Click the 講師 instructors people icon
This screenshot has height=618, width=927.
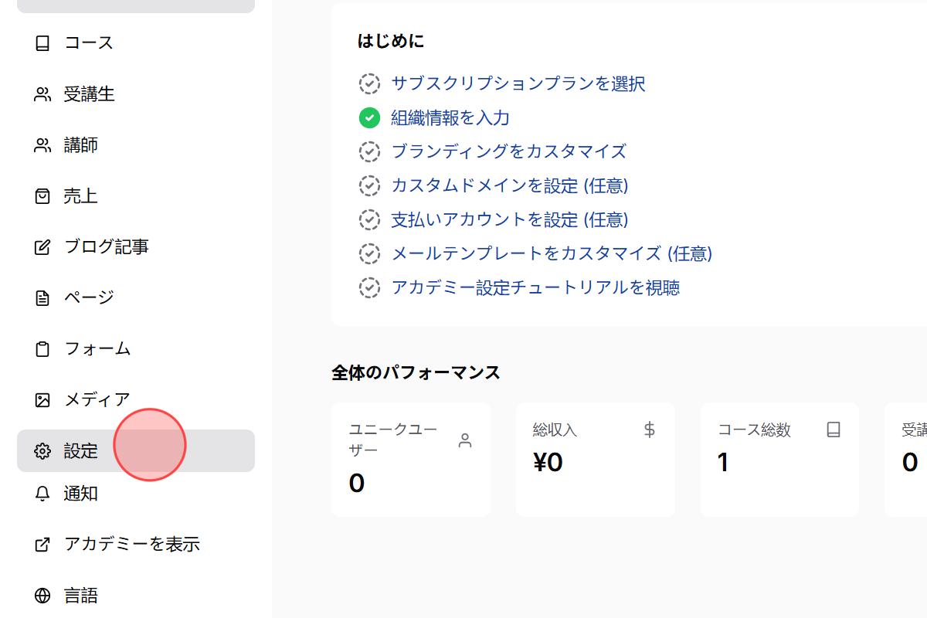[x=42, y=144]
